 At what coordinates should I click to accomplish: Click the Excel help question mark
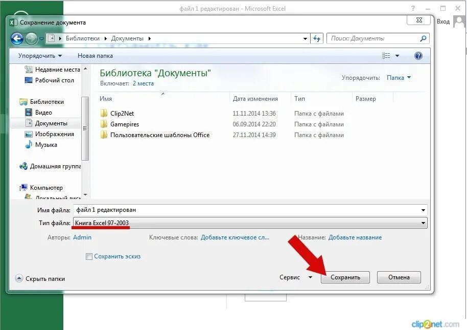pyautogui.click(x=413, y=8)
